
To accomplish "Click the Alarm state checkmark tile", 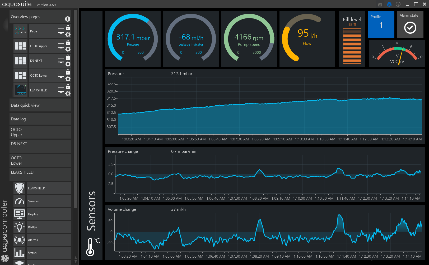I will point(410,24).
